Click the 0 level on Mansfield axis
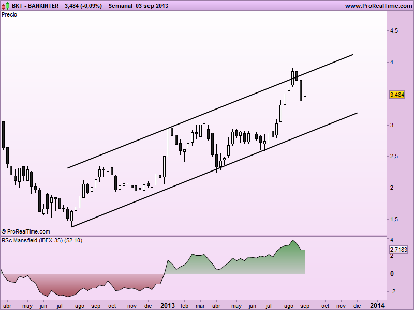Screen dimensions: 414x310 pos(392,274)
